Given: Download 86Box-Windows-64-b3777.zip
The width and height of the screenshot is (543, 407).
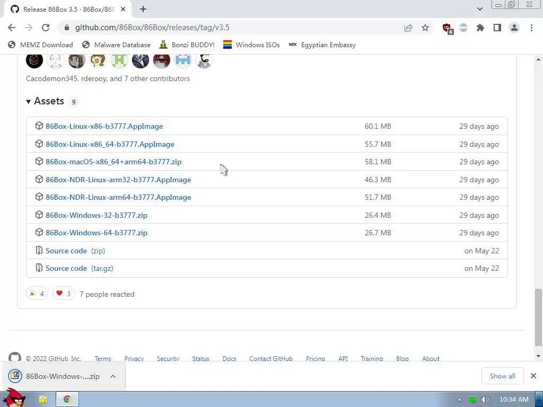Looking at the screenshot, I should click(97, 233).
